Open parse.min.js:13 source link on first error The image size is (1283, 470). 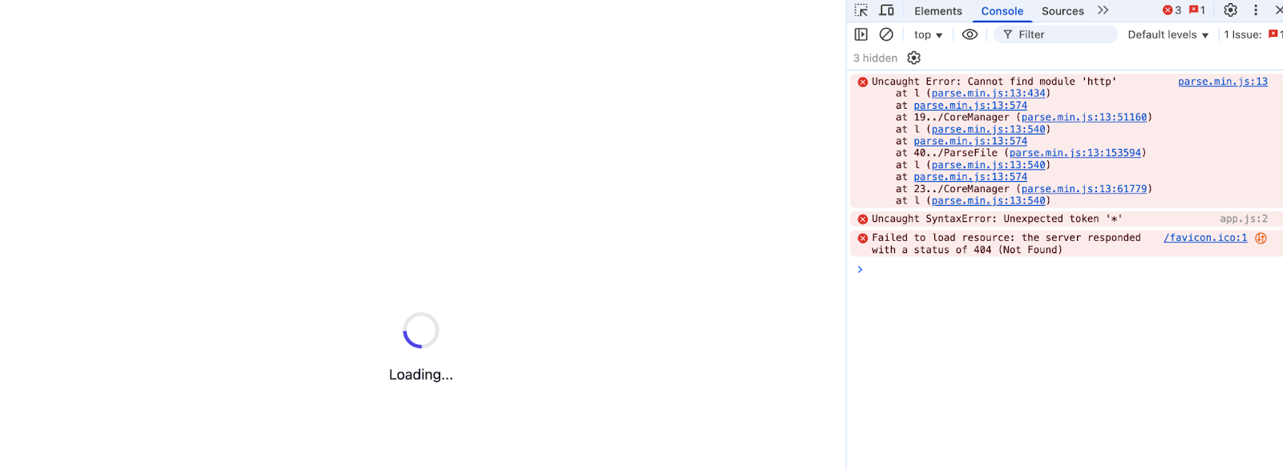1222,82
